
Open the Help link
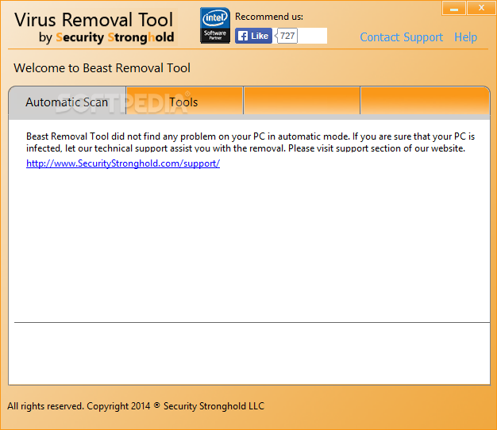pos(465,37)
